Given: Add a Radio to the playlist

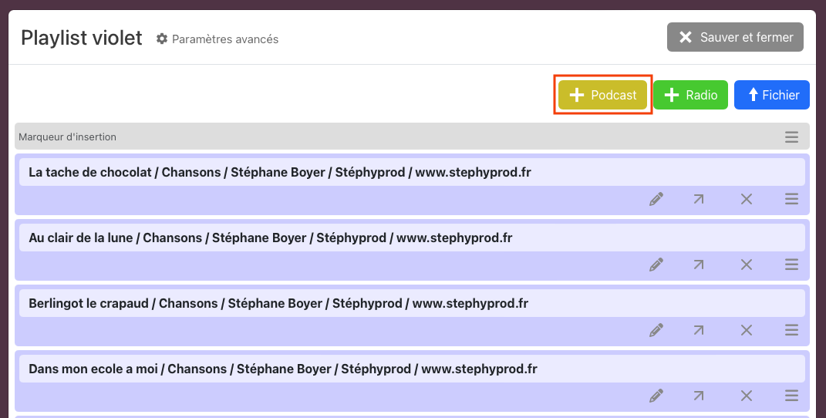Looking at the screenshot, I should 690,95.
